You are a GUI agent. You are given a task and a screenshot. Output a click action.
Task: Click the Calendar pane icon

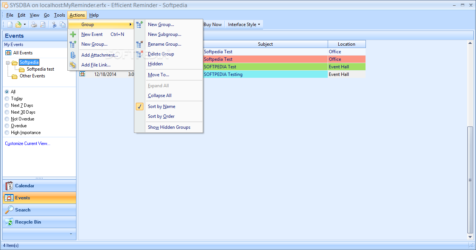9,186
